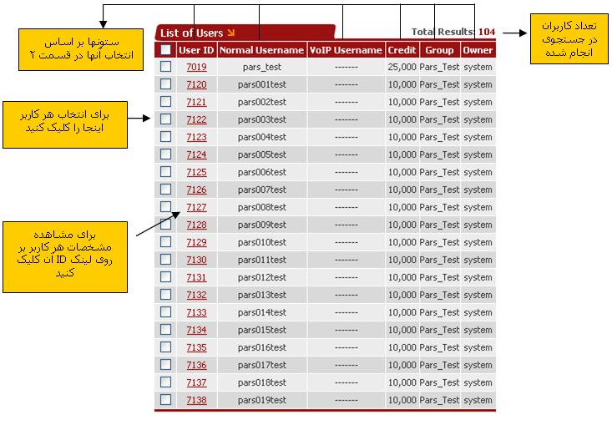Screen dimensions: 612x425
Task: Toggle the select-all checkbox in header row
Action: [x=165, y=50]
